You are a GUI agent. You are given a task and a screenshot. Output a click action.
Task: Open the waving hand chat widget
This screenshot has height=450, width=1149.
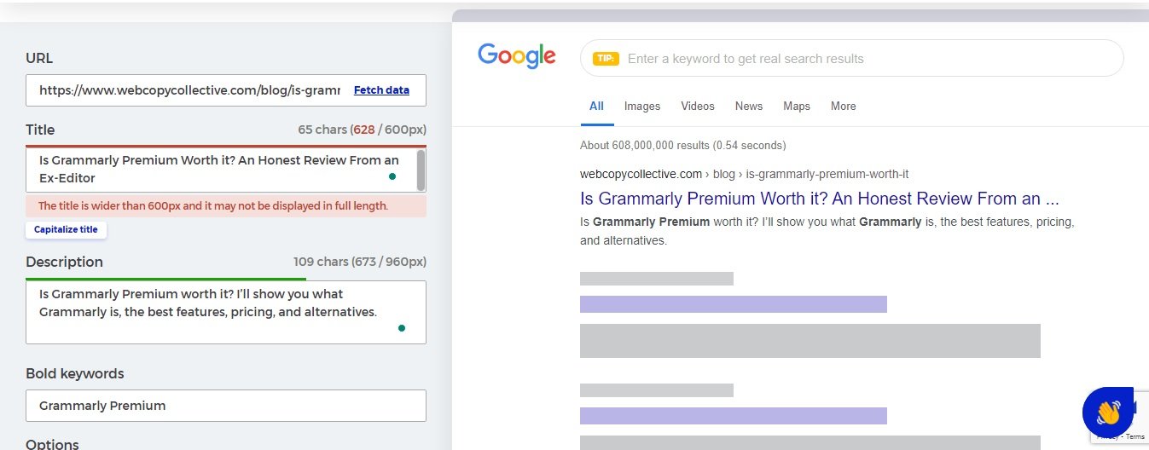point(1107,412)
